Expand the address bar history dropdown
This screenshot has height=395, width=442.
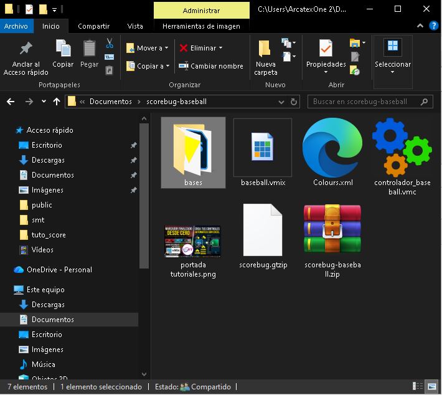click(x=281, y=102)
